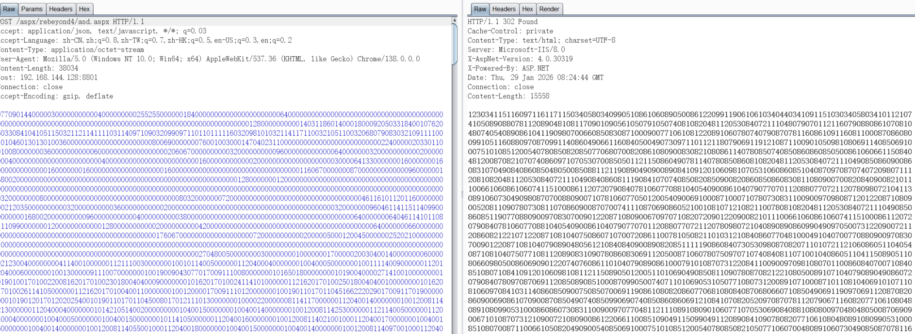Image resolution: width=915 pixels, height=334 pixels.
Task: Switch to response Headers tab
Action: pos(504,9)
